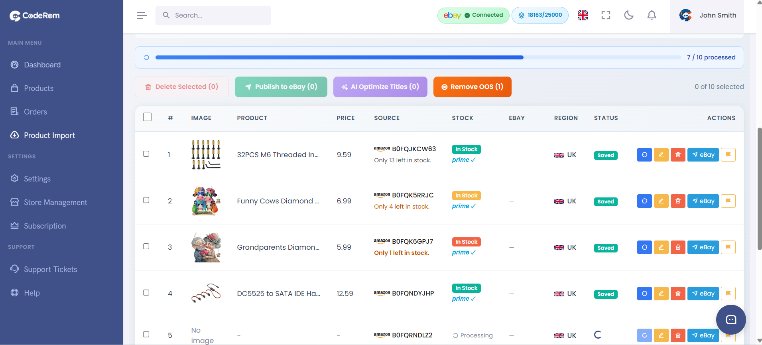Viewport: 762px width, 345px height.
Task: Open the Grandparents Diamond thumbnail
Action: click(206, 247)
